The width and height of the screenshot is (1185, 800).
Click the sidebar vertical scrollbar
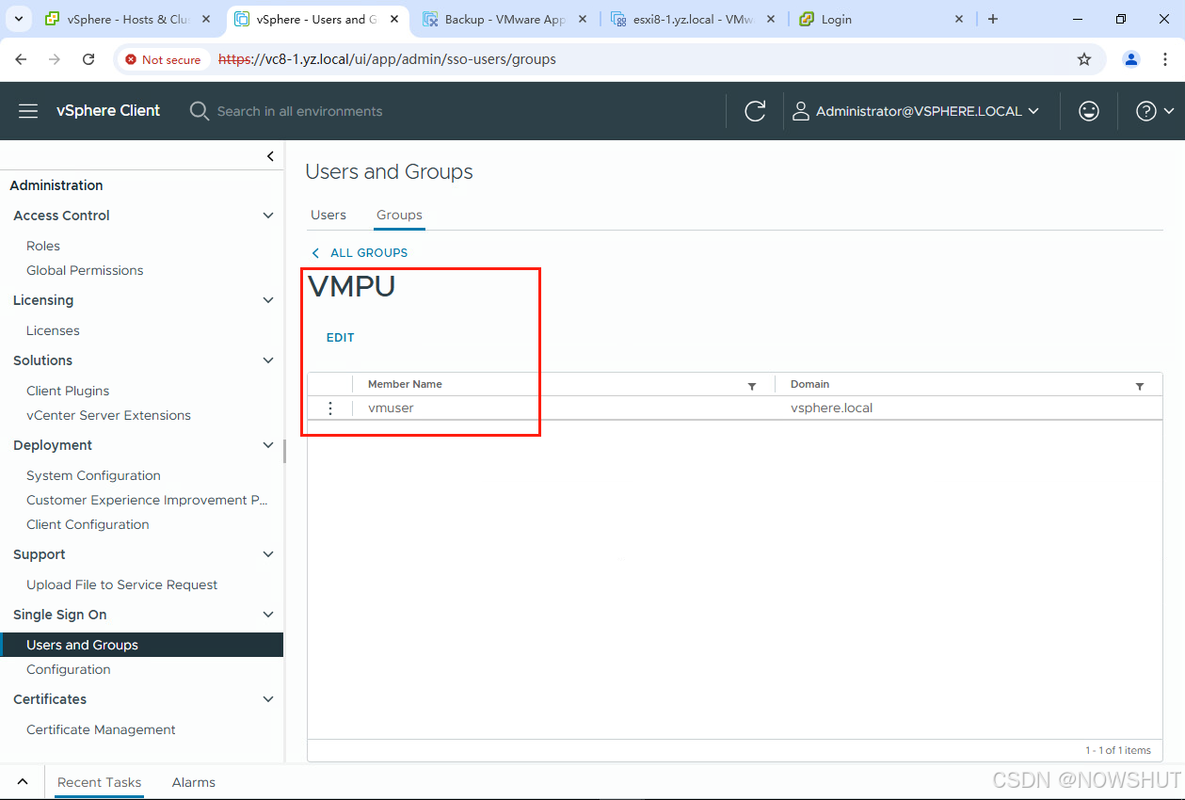(x=284, y=450)
